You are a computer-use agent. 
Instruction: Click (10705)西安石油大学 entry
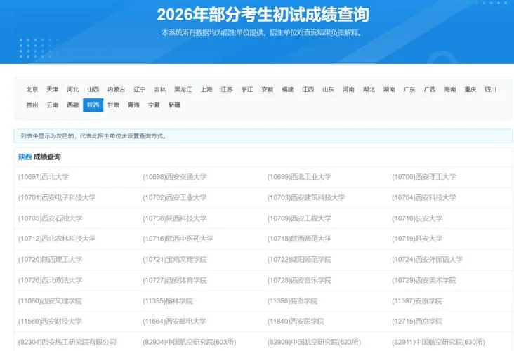50,218
